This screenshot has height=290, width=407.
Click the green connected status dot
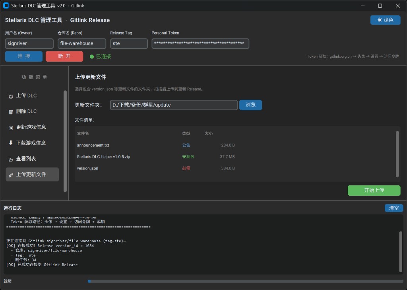92,56
